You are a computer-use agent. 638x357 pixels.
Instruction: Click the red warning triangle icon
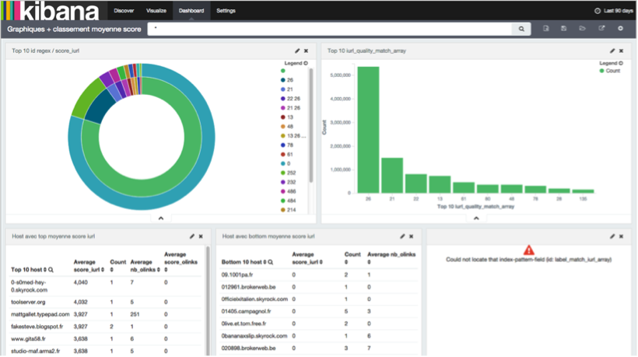[x=528, y=250]
